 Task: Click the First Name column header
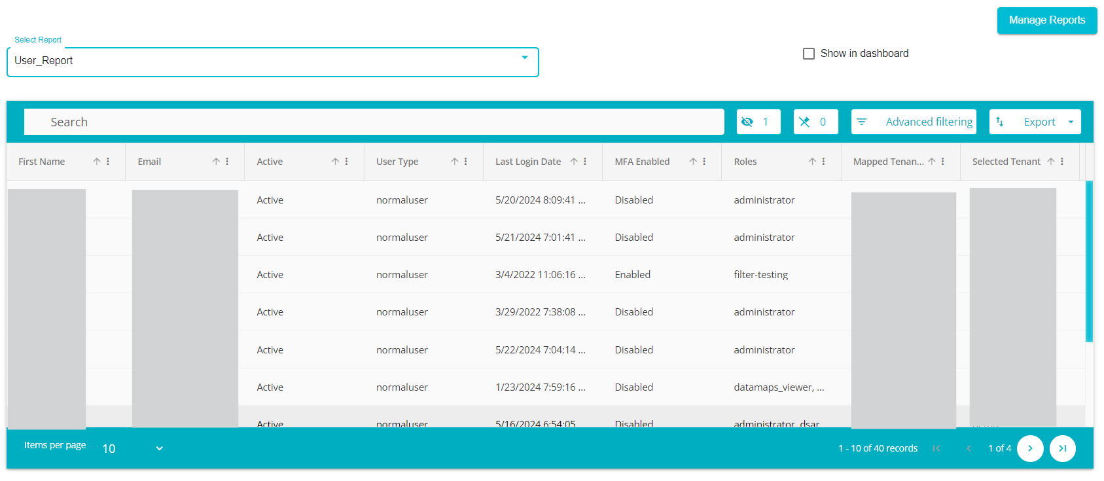42,162
